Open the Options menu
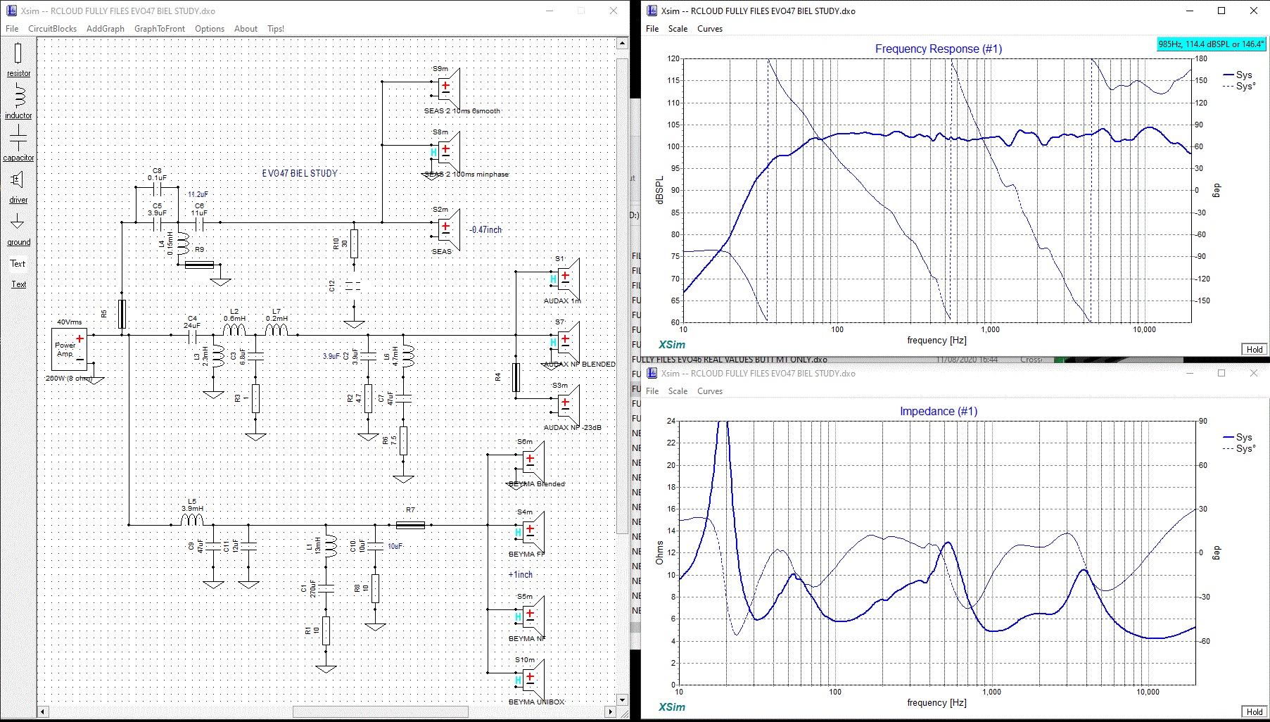Image resolution: width=1270 pixels, height=722 pixels. pos(210,29)
